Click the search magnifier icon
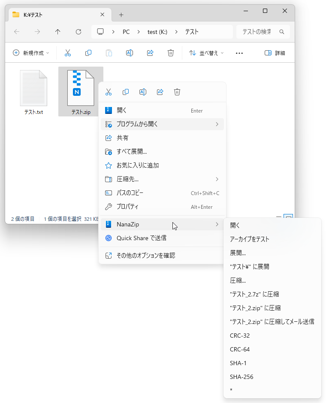This screenshot has width=326, height=403. pyautogui.click(x=281, y=32)
